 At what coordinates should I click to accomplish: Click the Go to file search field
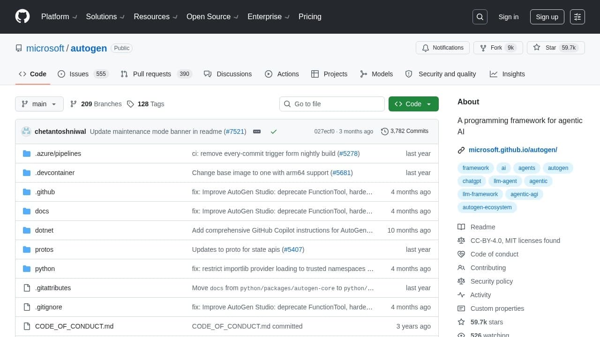tap(332, 104)
